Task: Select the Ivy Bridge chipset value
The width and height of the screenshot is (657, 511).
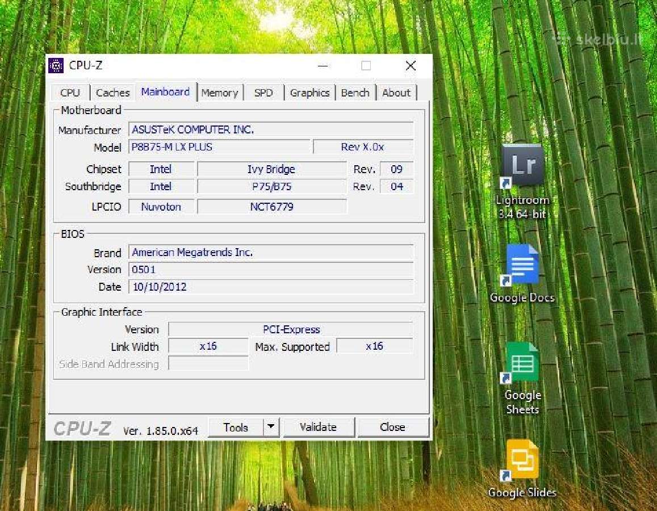Action: tap(271, 169)
